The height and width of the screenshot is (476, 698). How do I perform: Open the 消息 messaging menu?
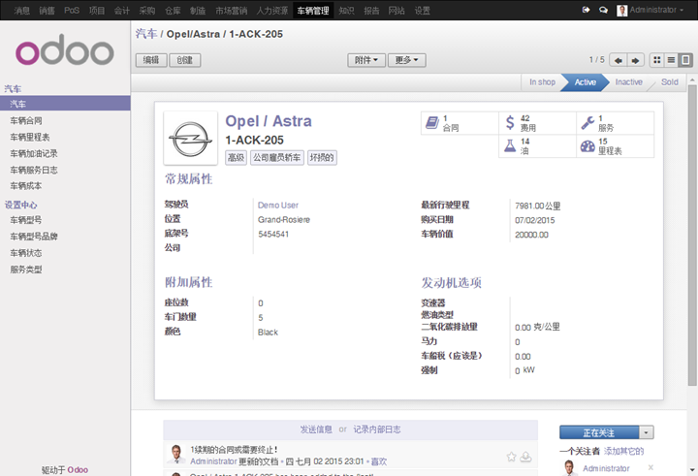(21, 11)
